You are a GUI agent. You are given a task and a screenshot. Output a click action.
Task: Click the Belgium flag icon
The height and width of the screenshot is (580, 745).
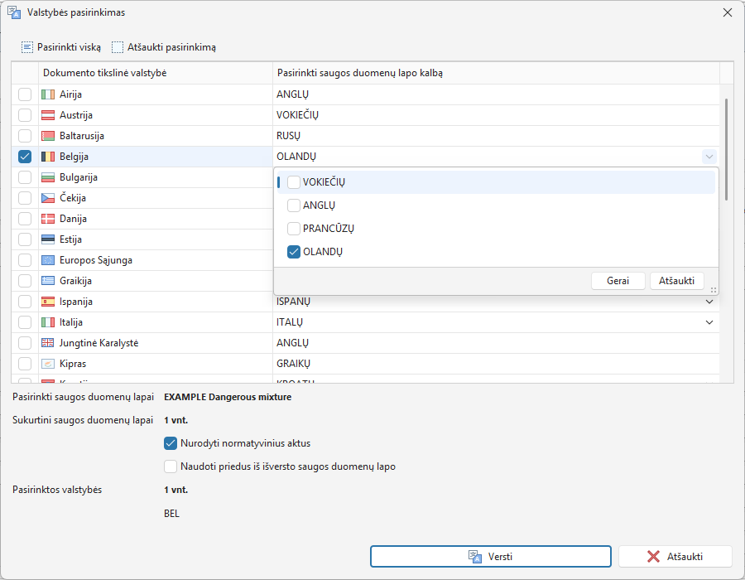click(48, 157)
